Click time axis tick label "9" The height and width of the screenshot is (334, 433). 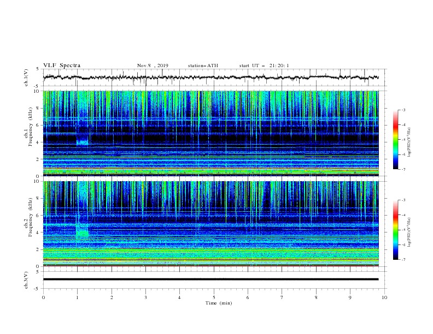click(350, 297)
